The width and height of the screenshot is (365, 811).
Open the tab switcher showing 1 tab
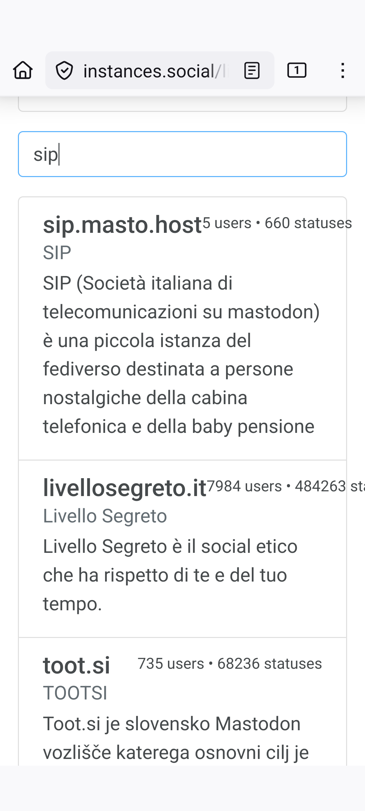coord(297,70)
